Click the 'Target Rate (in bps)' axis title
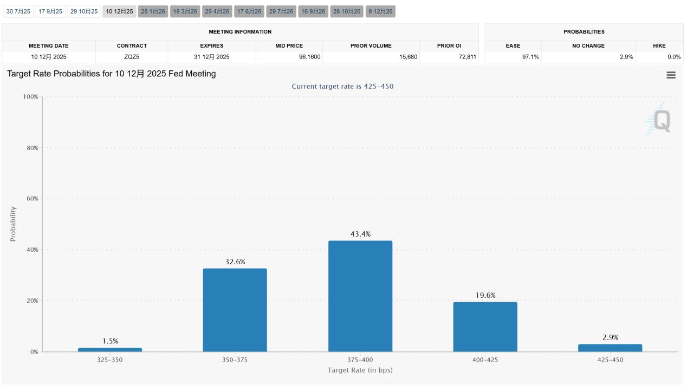Screen dimensions: 687x385 coord(360,370)
